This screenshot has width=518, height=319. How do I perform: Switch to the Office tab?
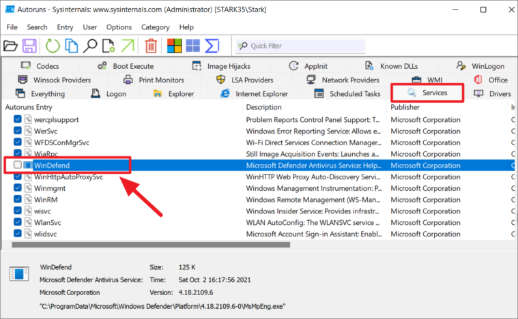[491, 80]
